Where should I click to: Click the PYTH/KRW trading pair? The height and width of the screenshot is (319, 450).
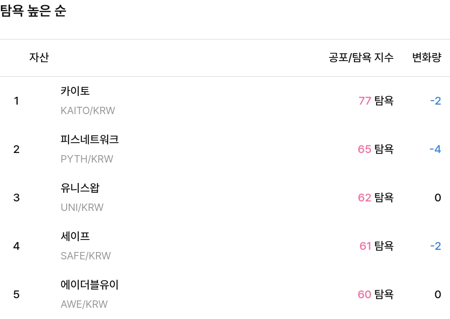pos(87,159)
